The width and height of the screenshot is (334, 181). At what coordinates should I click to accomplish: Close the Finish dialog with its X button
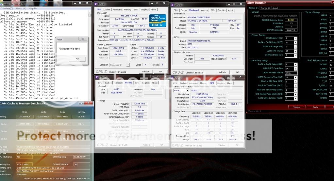tap(83, 39)
